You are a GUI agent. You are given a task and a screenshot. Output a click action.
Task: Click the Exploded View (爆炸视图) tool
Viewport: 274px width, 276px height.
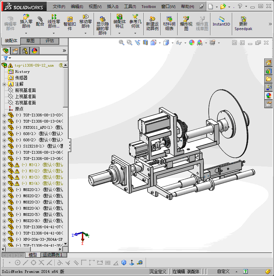point(186,23)
